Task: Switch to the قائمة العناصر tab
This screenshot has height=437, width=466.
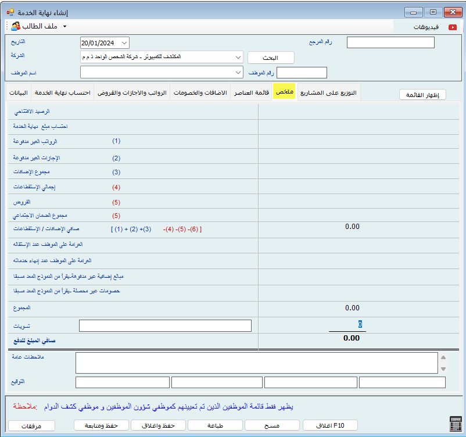Action: (253, 93)
